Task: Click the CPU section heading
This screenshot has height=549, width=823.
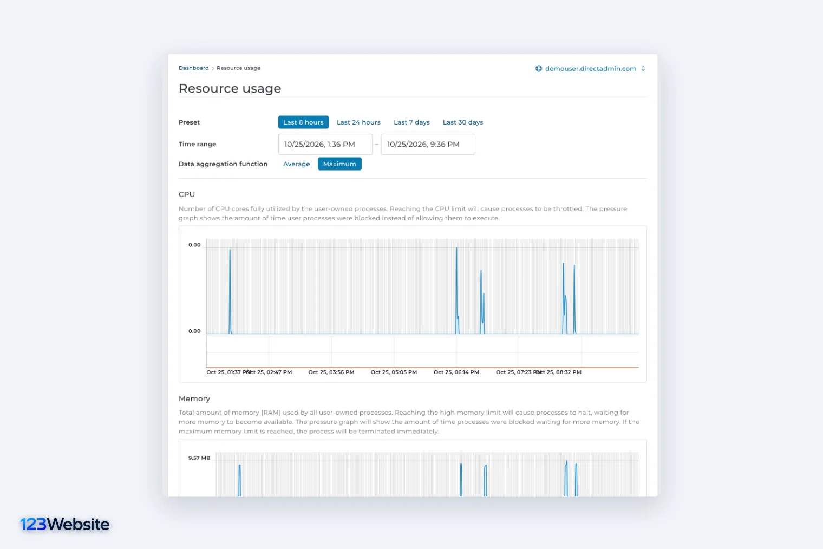Action: coord(187,194)
